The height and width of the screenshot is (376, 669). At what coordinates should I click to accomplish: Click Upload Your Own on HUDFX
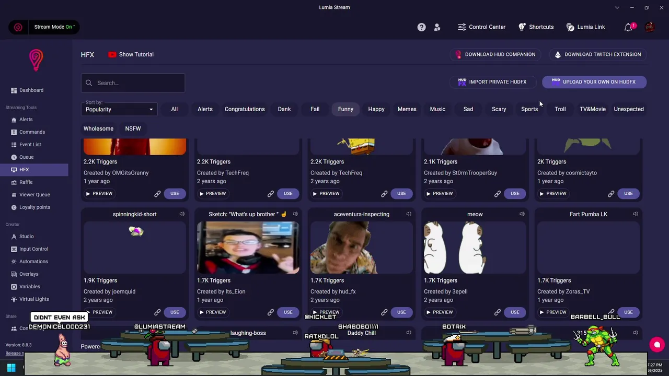coord(594,82)
